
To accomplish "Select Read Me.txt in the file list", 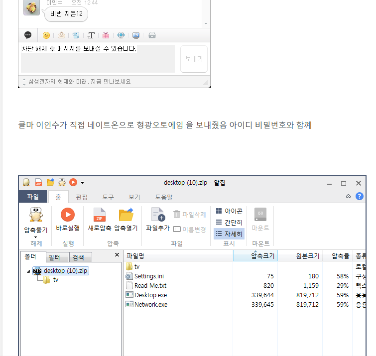I will (x=150, y=285).
